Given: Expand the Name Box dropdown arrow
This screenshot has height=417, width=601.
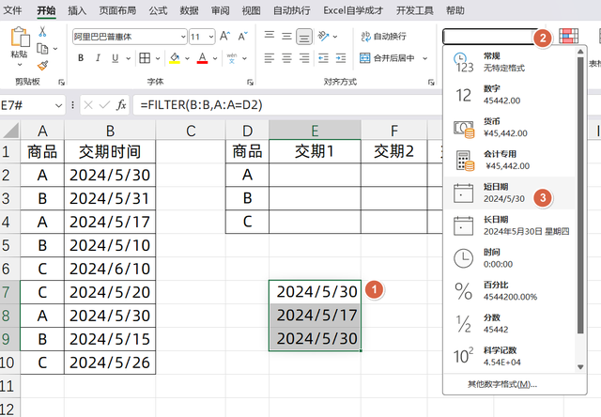Looking at the screenshot, I should [x=59, y=104].
